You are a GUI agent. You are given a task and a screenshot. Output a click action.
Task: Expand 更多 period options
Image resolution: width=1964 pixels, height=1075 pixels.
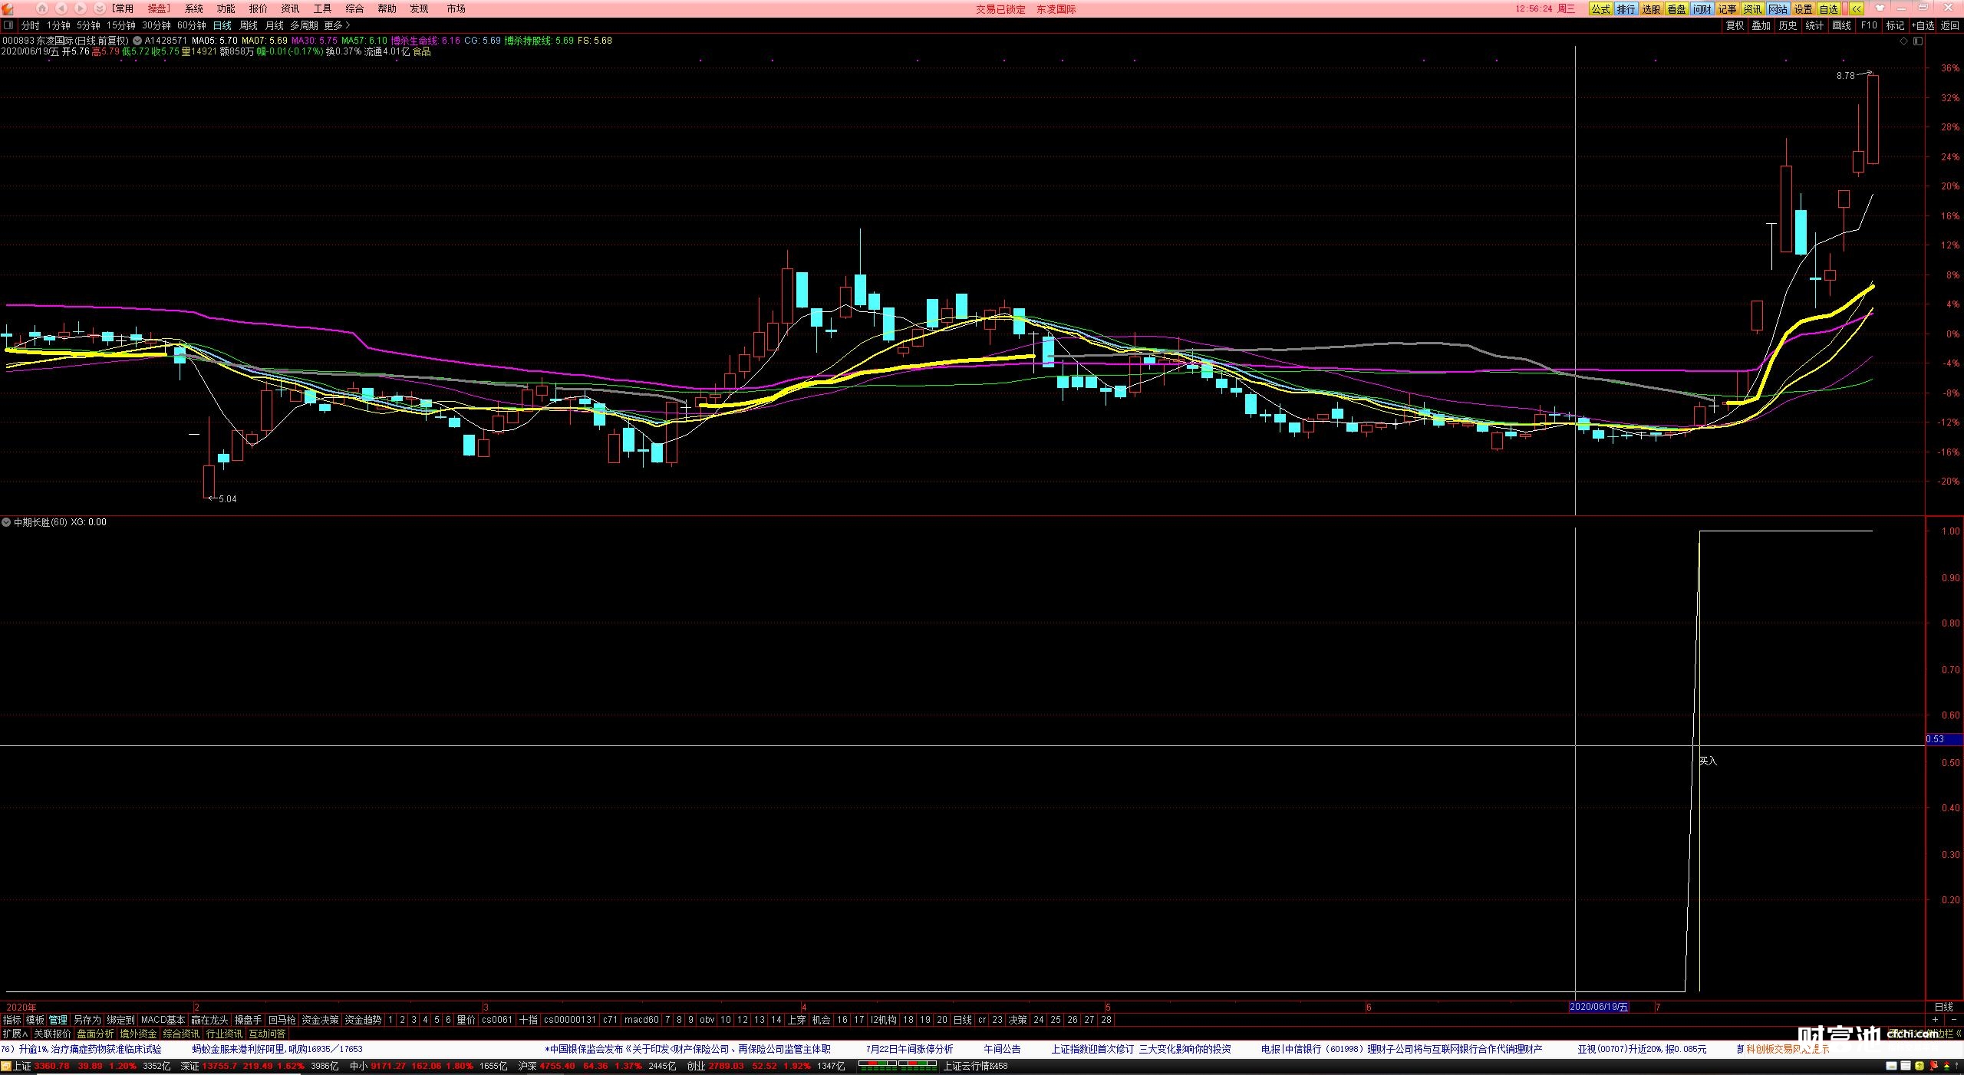(337, 25)
